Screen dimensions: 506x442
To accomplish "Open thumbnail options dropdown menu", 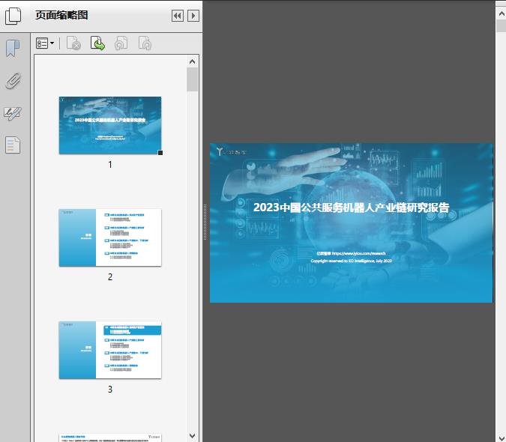I will (45, 43).
